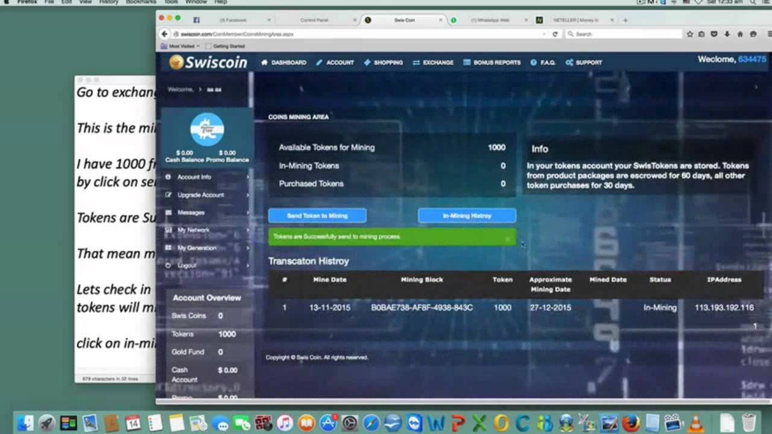Open iBooks from the Dock
The height and width of the screenshot is (434, 772).
306,423
